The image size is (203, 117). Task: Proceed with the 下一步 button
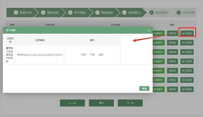tap(130, 103)
